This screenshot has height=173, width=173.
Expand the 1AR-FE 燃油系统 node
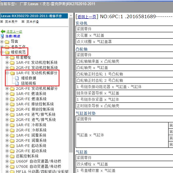tap(7, 94)
